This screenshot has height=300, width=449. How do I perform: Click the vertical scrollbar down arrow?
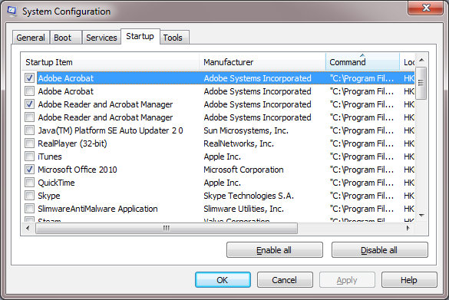[421, 216]
